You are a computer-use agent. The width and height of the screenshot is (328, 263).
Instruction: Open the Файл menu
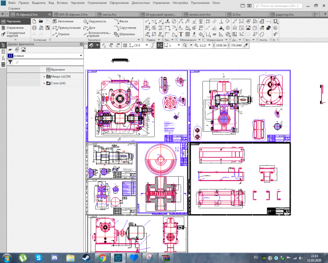point(12,3)
